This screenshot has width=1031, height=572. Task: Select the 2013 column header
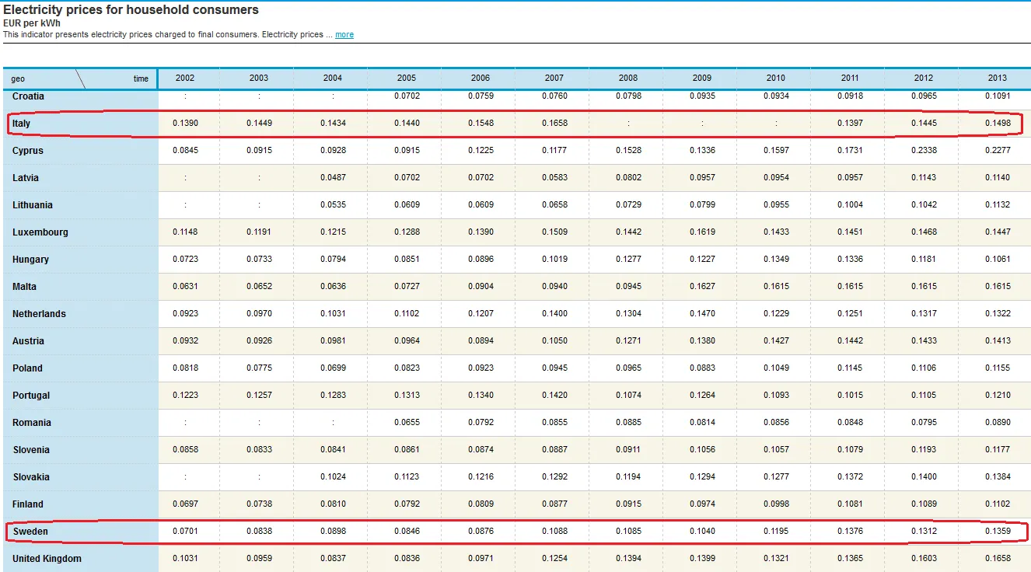point(998,78)
